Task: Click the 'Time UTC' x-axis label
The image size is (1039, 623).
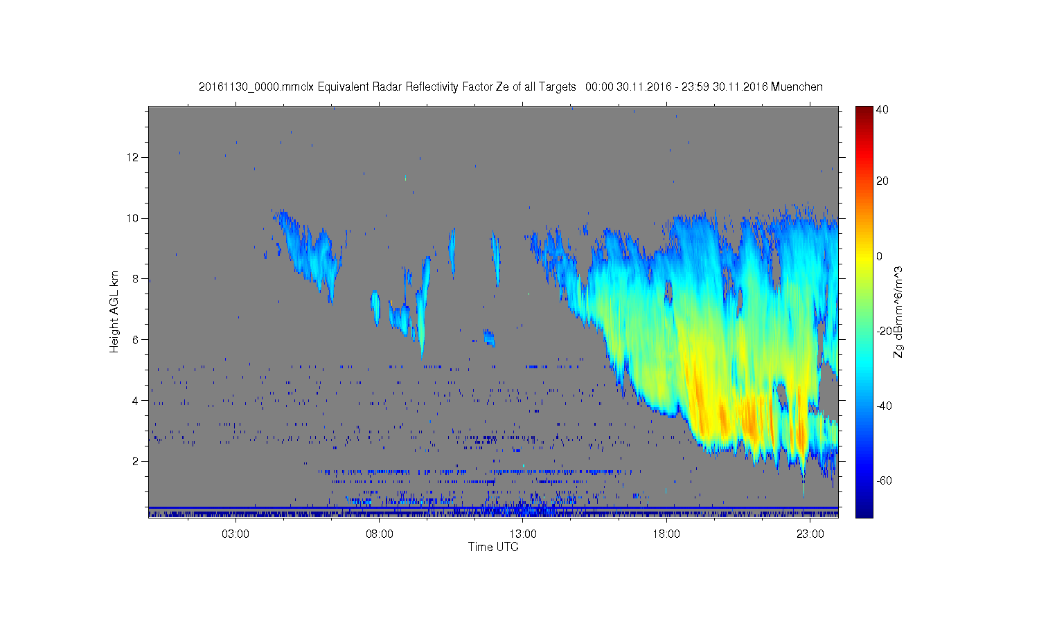Action: tap(493, 547)
